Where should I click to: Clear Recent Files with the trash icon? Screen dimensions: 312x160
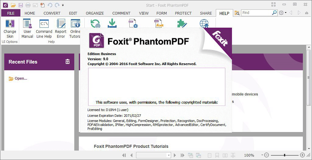coord(68,62)
